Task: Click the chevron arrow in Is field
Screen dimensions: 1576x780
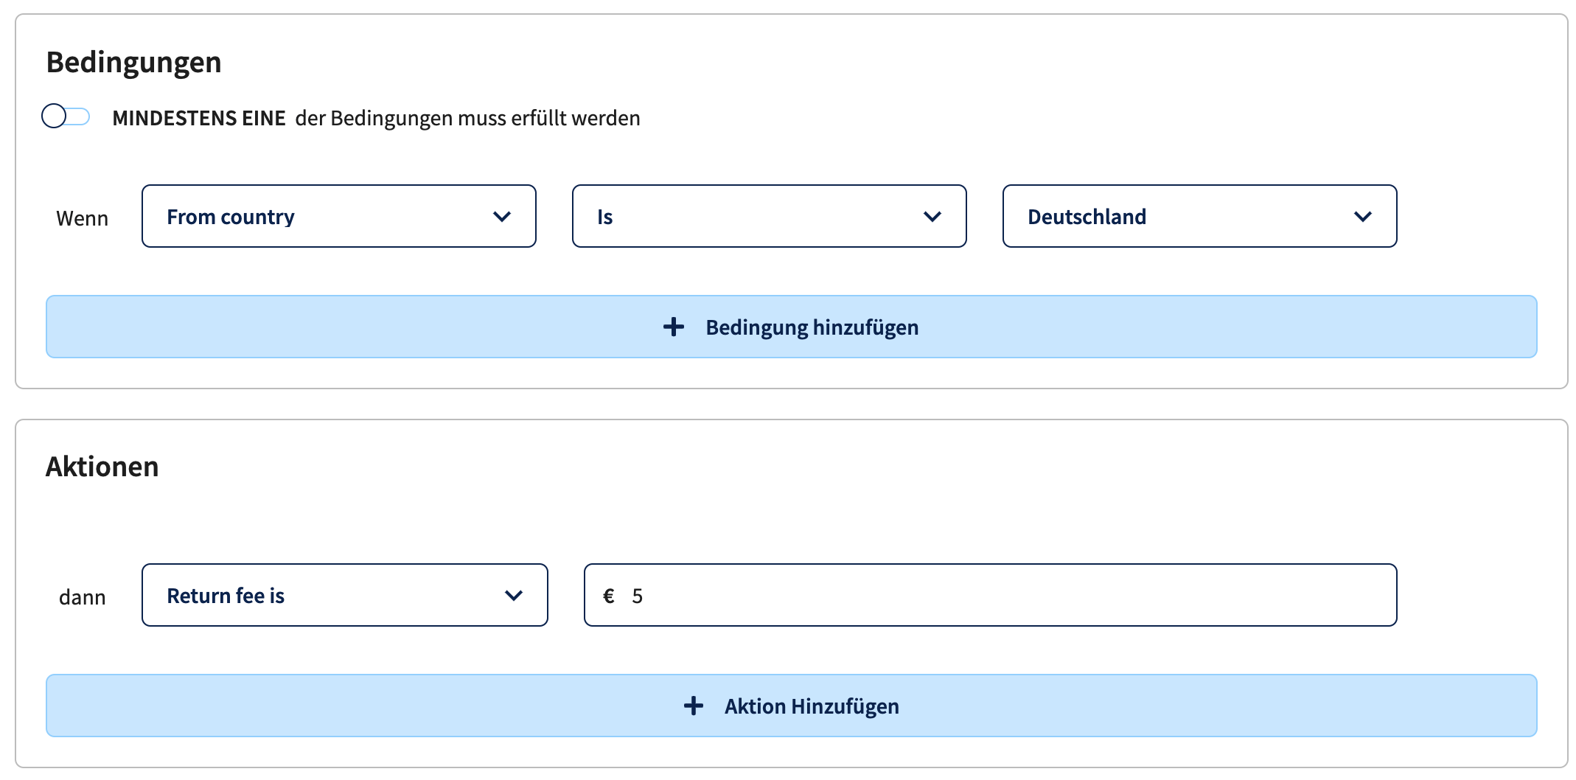Action: (x=932, y=217)
